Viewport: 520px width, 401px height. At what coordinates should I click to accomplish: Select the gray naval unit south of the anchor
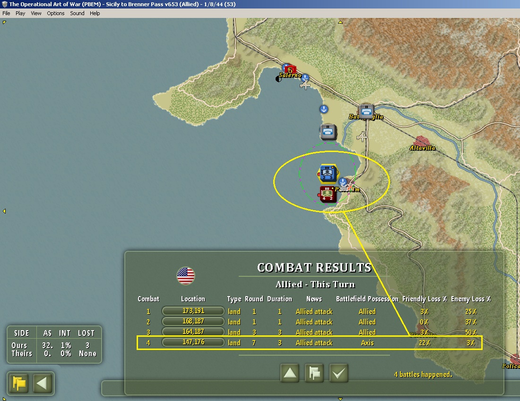[x=329, y=132]
